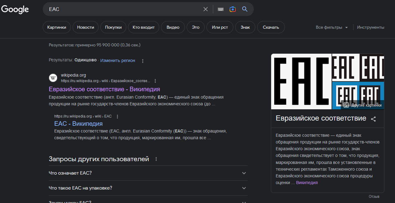Select the Или рст filter chip
395x203 pixels.
(220, 27)
